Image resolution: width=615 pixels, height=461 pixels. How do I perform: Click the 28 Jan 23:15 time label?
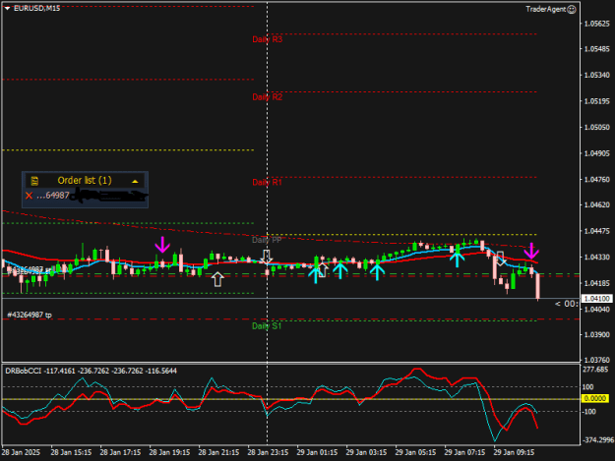coord(268,452)
